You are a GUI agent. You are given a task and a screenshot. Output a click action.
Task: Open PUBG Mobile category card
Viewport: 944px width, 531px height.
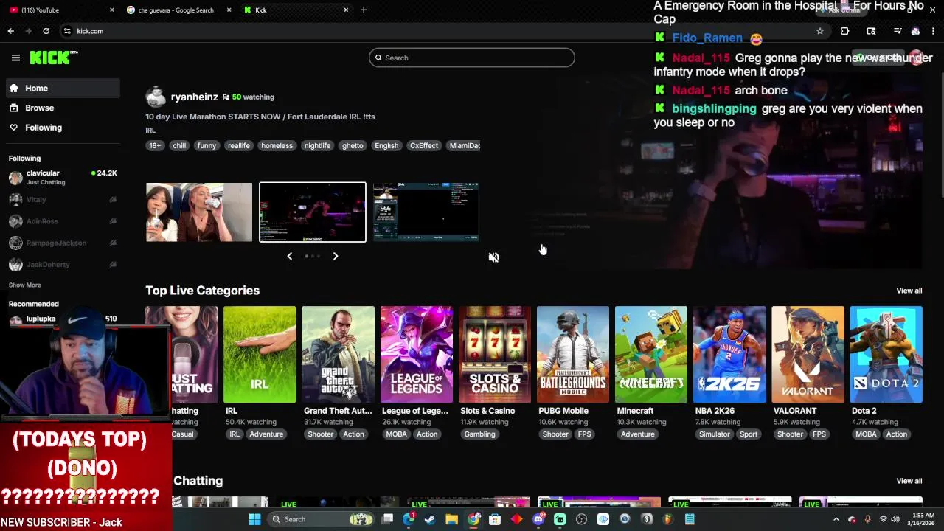click(x=573, y=354)
